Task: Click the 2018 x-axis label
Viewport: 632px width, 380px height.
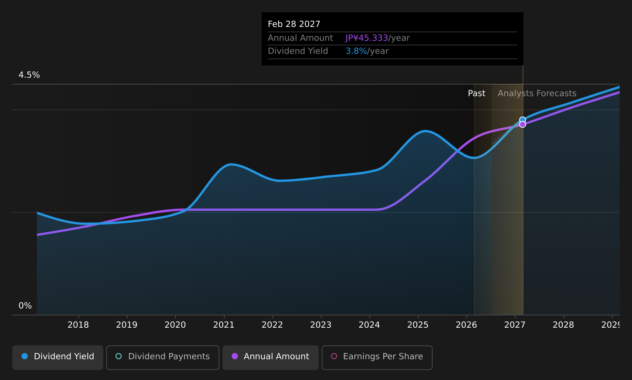Action: [78, 325]
